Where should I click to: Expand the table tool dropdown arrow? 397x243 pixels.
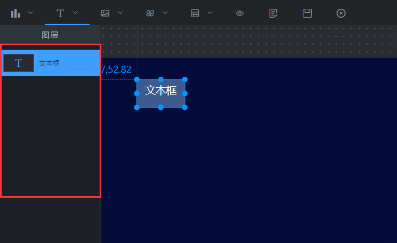[210, 12]
